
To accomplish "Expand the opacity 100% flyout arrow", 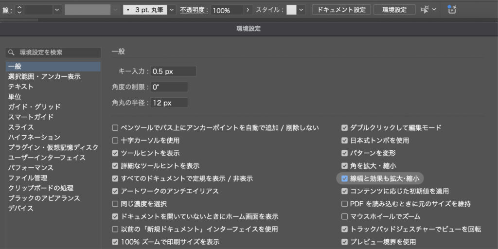I will click(x=249, y=10).
